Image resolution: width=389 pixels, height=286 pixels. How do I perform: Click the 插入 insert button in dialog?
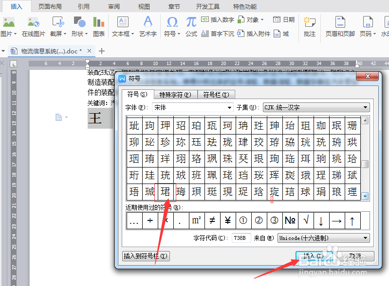[x=314, y=256]
